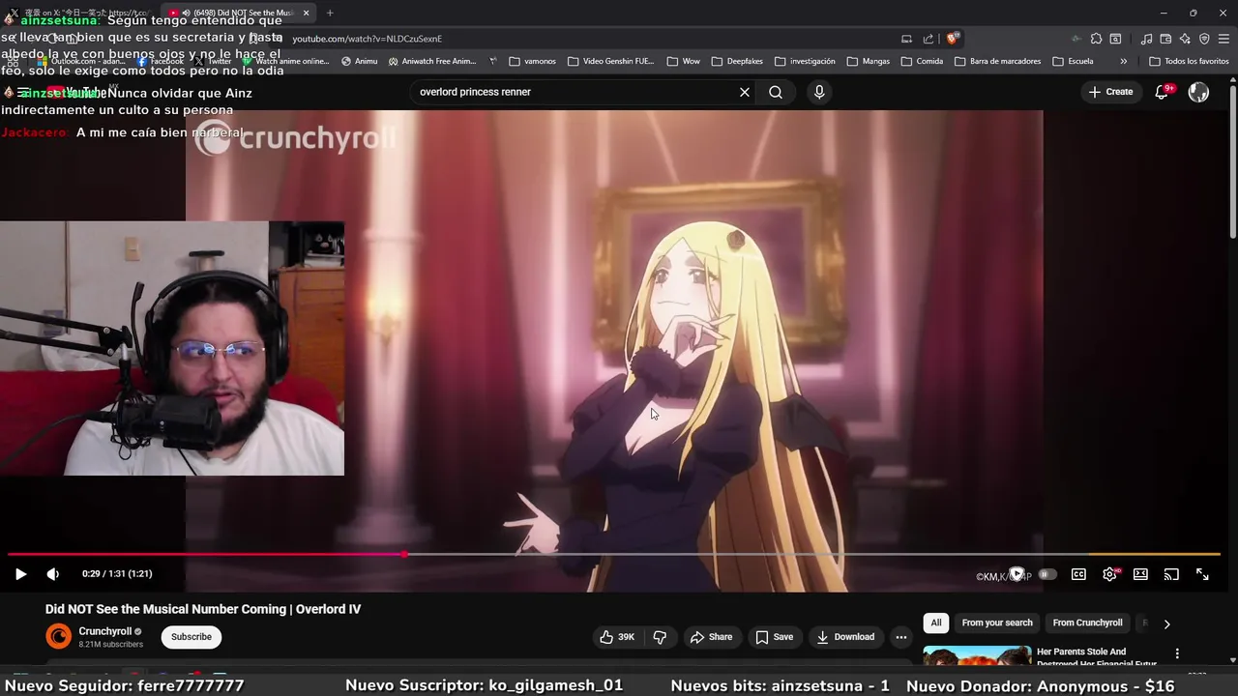Start voice search with the microphone
The width and height of the screenshot is (1238, 696).
tap(819, 92)
